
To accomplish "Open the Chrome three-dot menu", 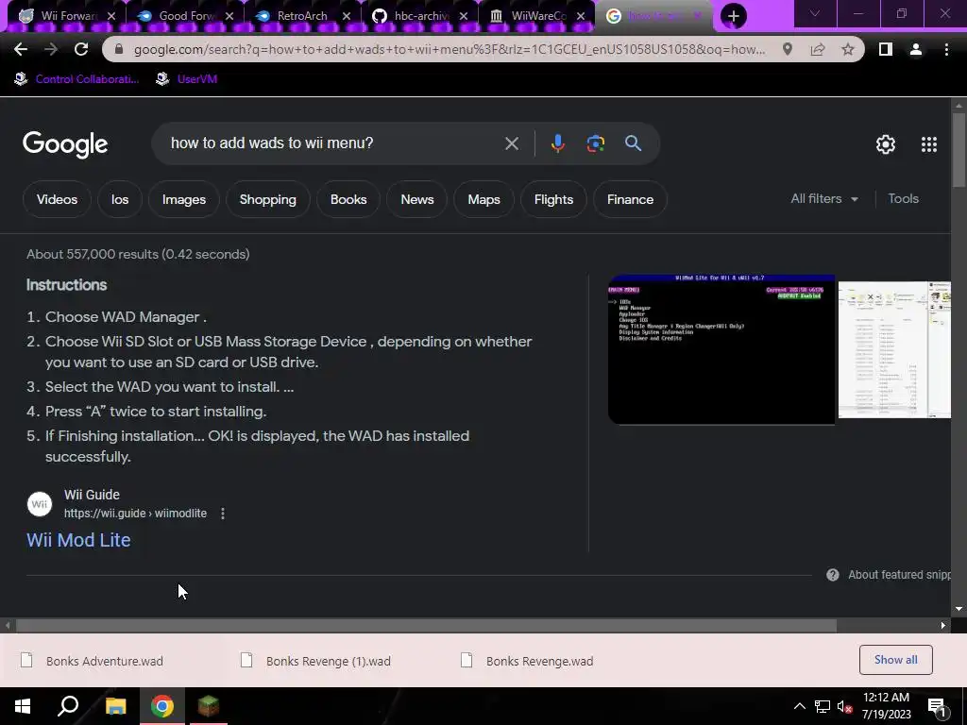I will point(946,49).
